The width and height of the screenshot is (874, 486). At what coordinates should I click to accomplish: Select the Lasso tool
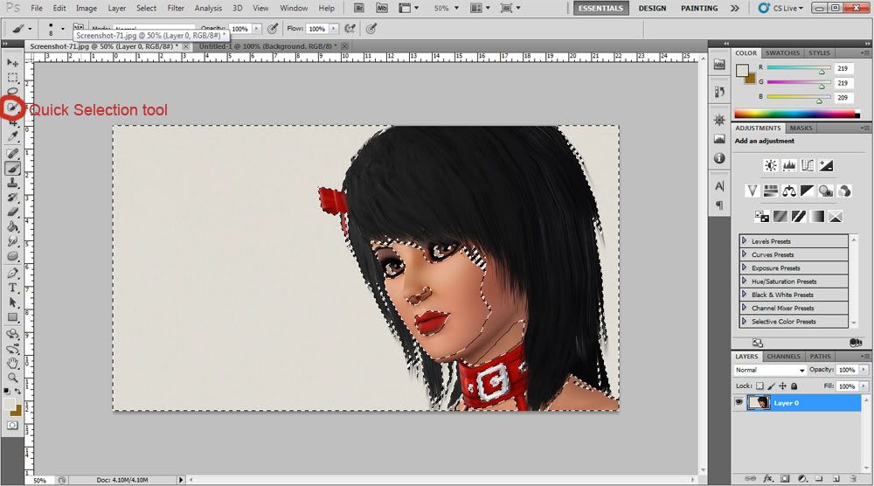click(x=12, y=91)
